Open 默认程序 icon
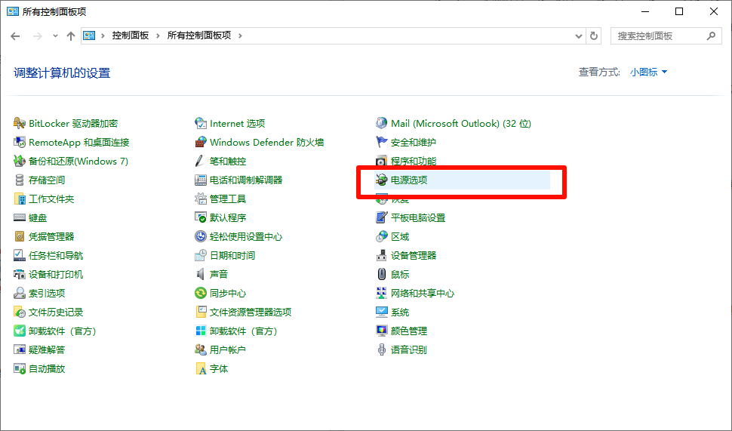The height and width of the screenshot is (431, 732). (200, 217)
